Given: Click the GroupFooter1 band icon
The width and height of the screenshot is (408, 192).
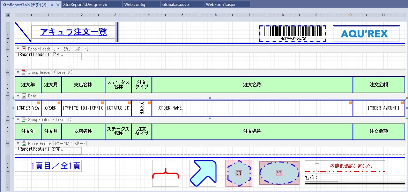Looking at the screenshot, I should click(24, 120).
